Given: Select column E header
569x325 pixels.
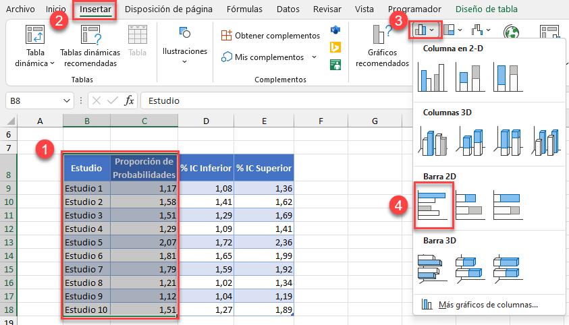Looking at the screenshot, I should 264,121.
